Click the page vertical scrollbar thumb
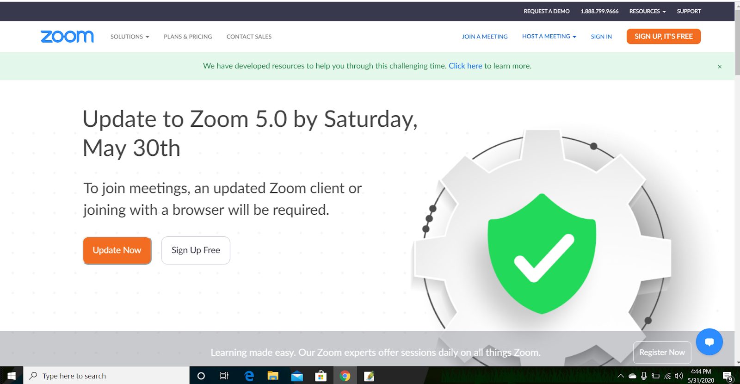 (x=737, y=42)
